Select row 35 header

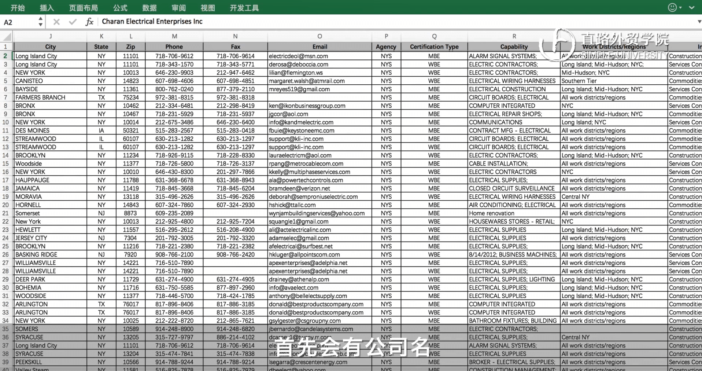[6, 329]
